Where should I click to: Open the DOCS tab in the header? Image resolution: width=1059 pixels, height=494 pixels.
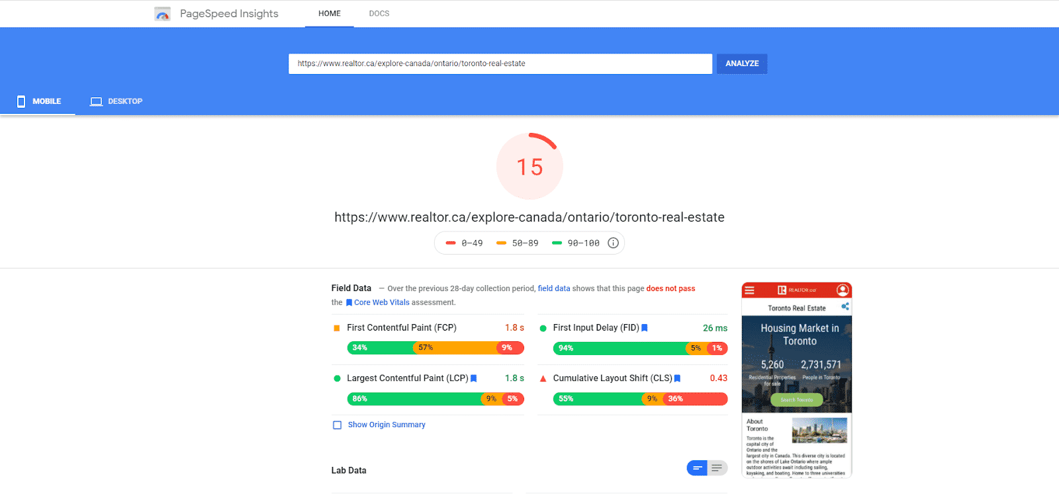(379, 13)
